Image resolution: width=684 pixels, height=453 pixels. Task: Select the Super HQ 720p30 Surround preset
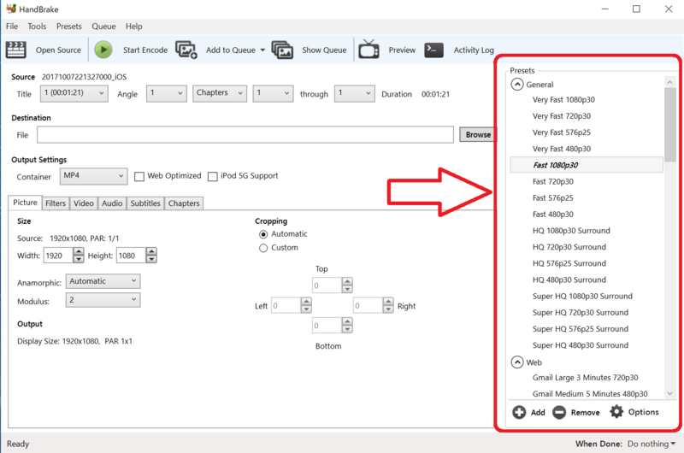[581, 313]
